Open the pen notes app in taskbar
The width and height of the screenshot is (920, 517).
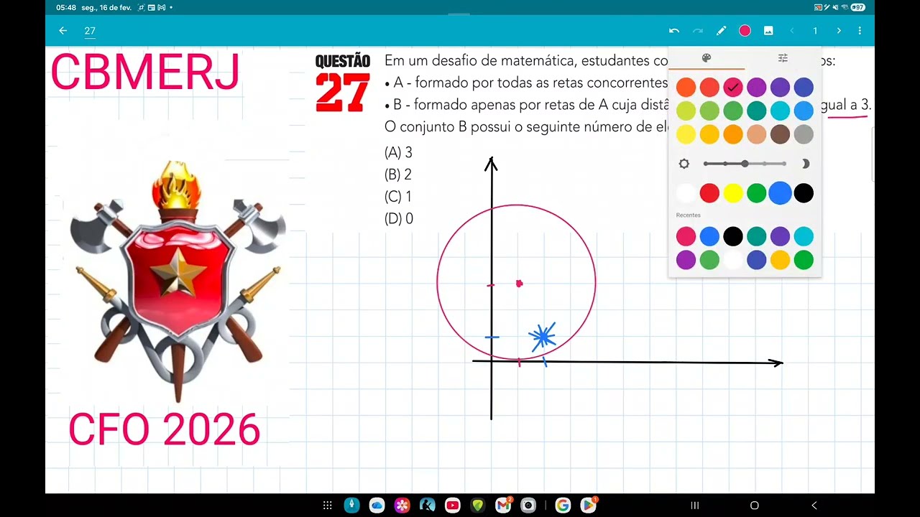coord(351,506)
